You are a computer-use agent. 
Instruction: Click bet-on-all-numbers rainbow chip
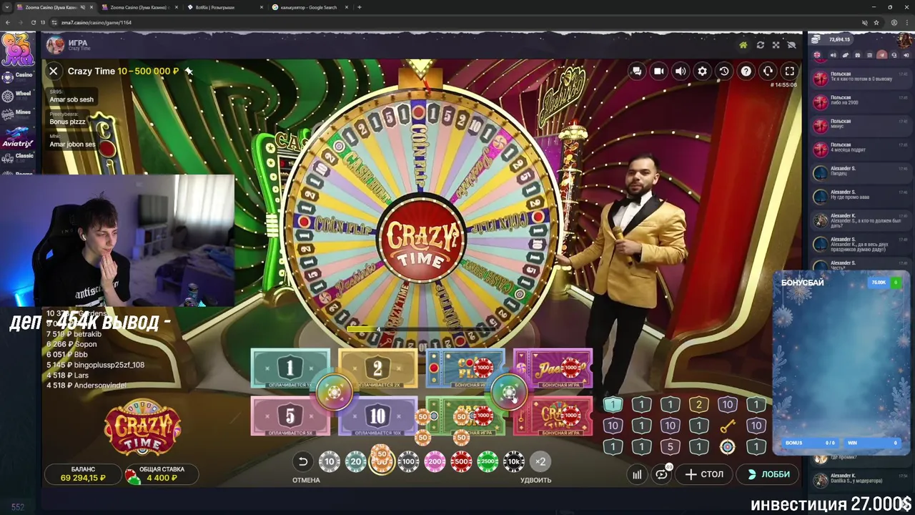[334, 392]
